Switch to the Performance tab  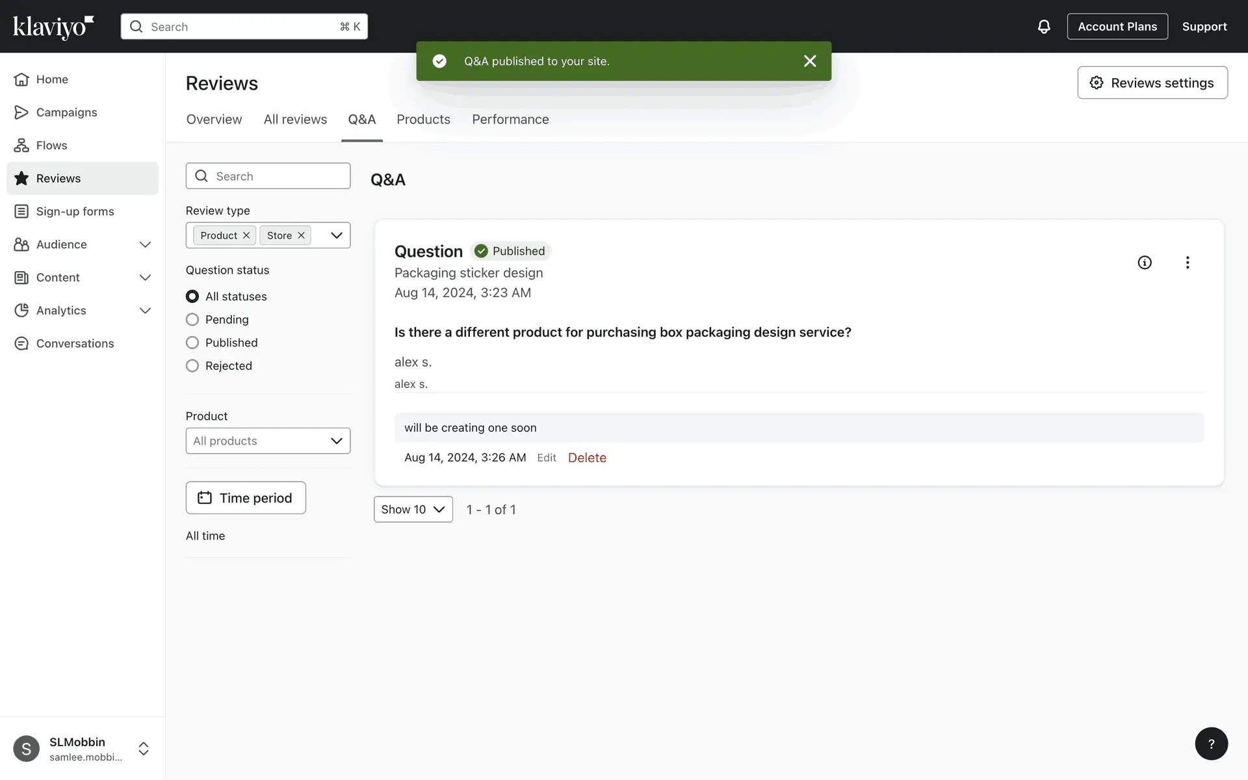510,120
